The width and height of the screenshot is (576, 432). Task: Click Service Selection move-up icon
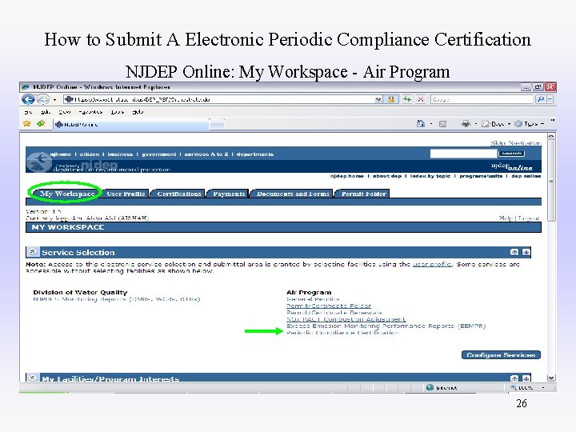tap(514, 252)
